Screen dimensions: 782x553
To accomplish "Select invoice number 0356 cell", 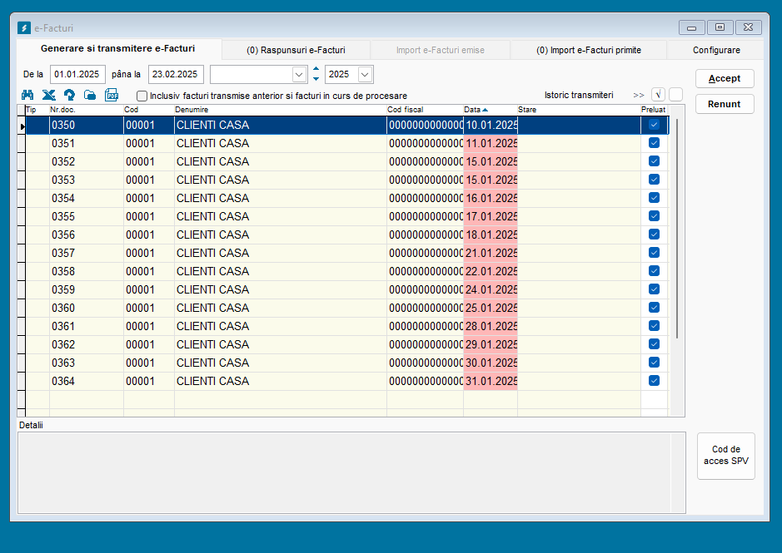I will coord(87,235).
